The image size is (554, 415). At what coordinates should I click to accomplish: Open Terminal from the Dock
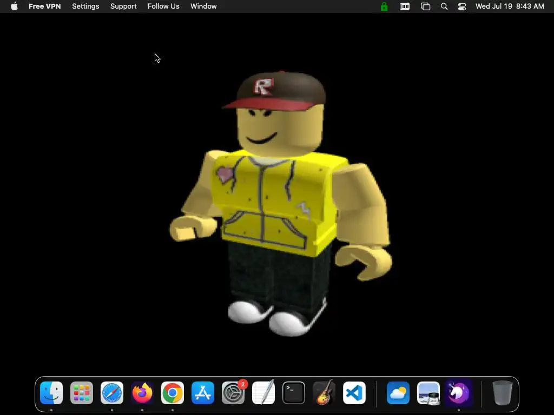294,393
